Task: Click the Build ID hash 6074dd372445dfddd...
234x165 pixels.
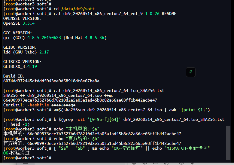Action: [x=51, y=81]
